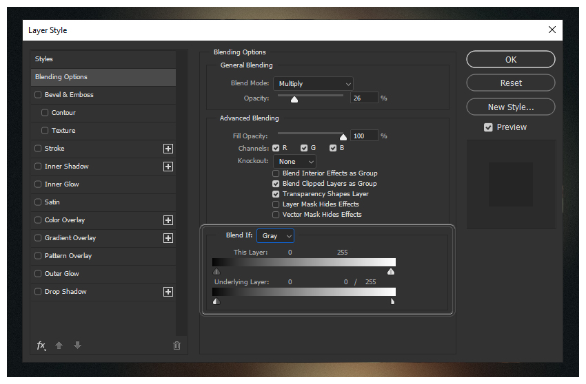Enable the Stroke effect checkbox

coord(38,149)
